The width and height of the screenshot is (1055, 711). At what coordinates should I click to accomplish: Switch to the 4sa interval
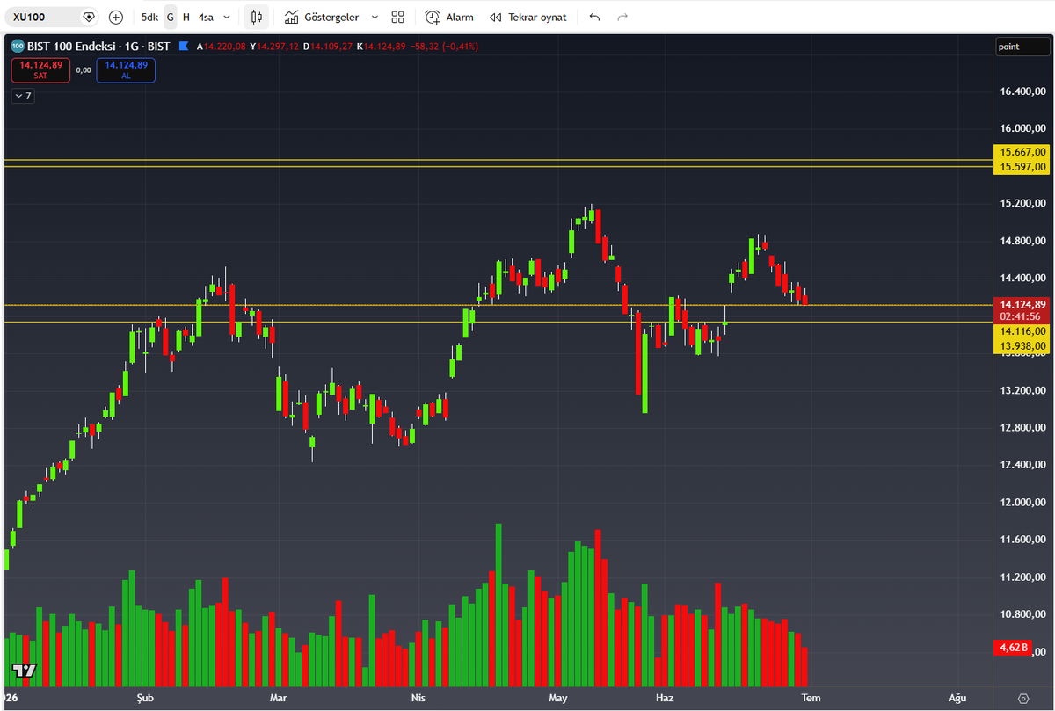tap(206, 17)
